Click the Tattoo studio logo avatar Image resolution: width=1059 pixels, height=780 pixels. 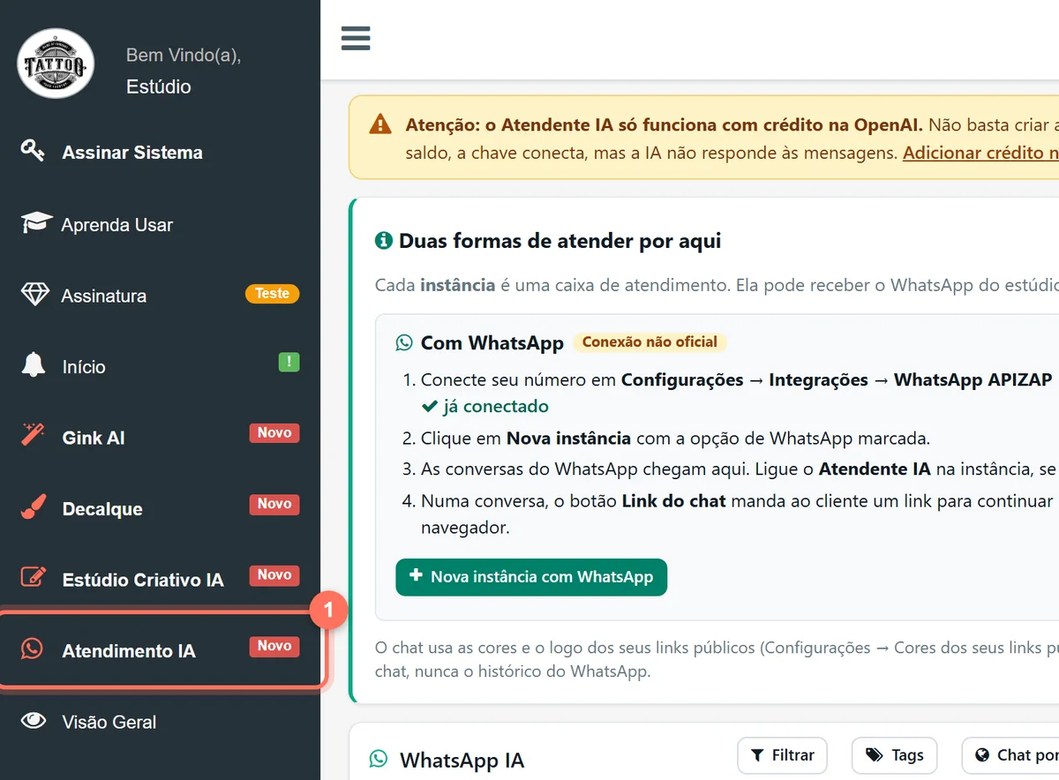point(56,64)
